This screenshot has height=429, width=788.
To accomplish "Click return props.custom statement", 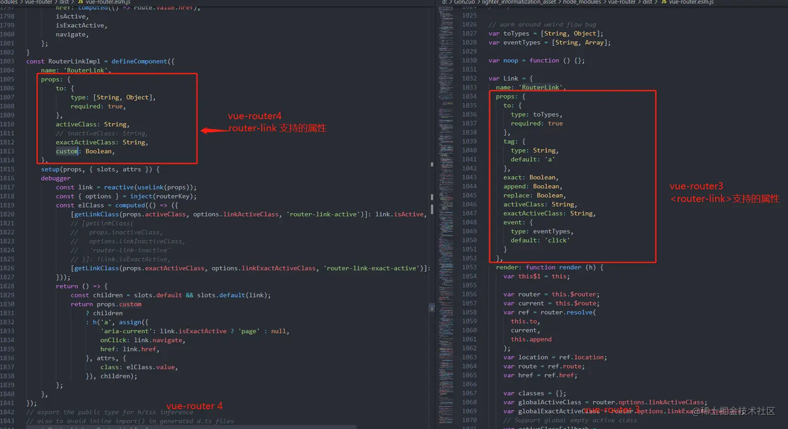I will click(x=106, y=304).
